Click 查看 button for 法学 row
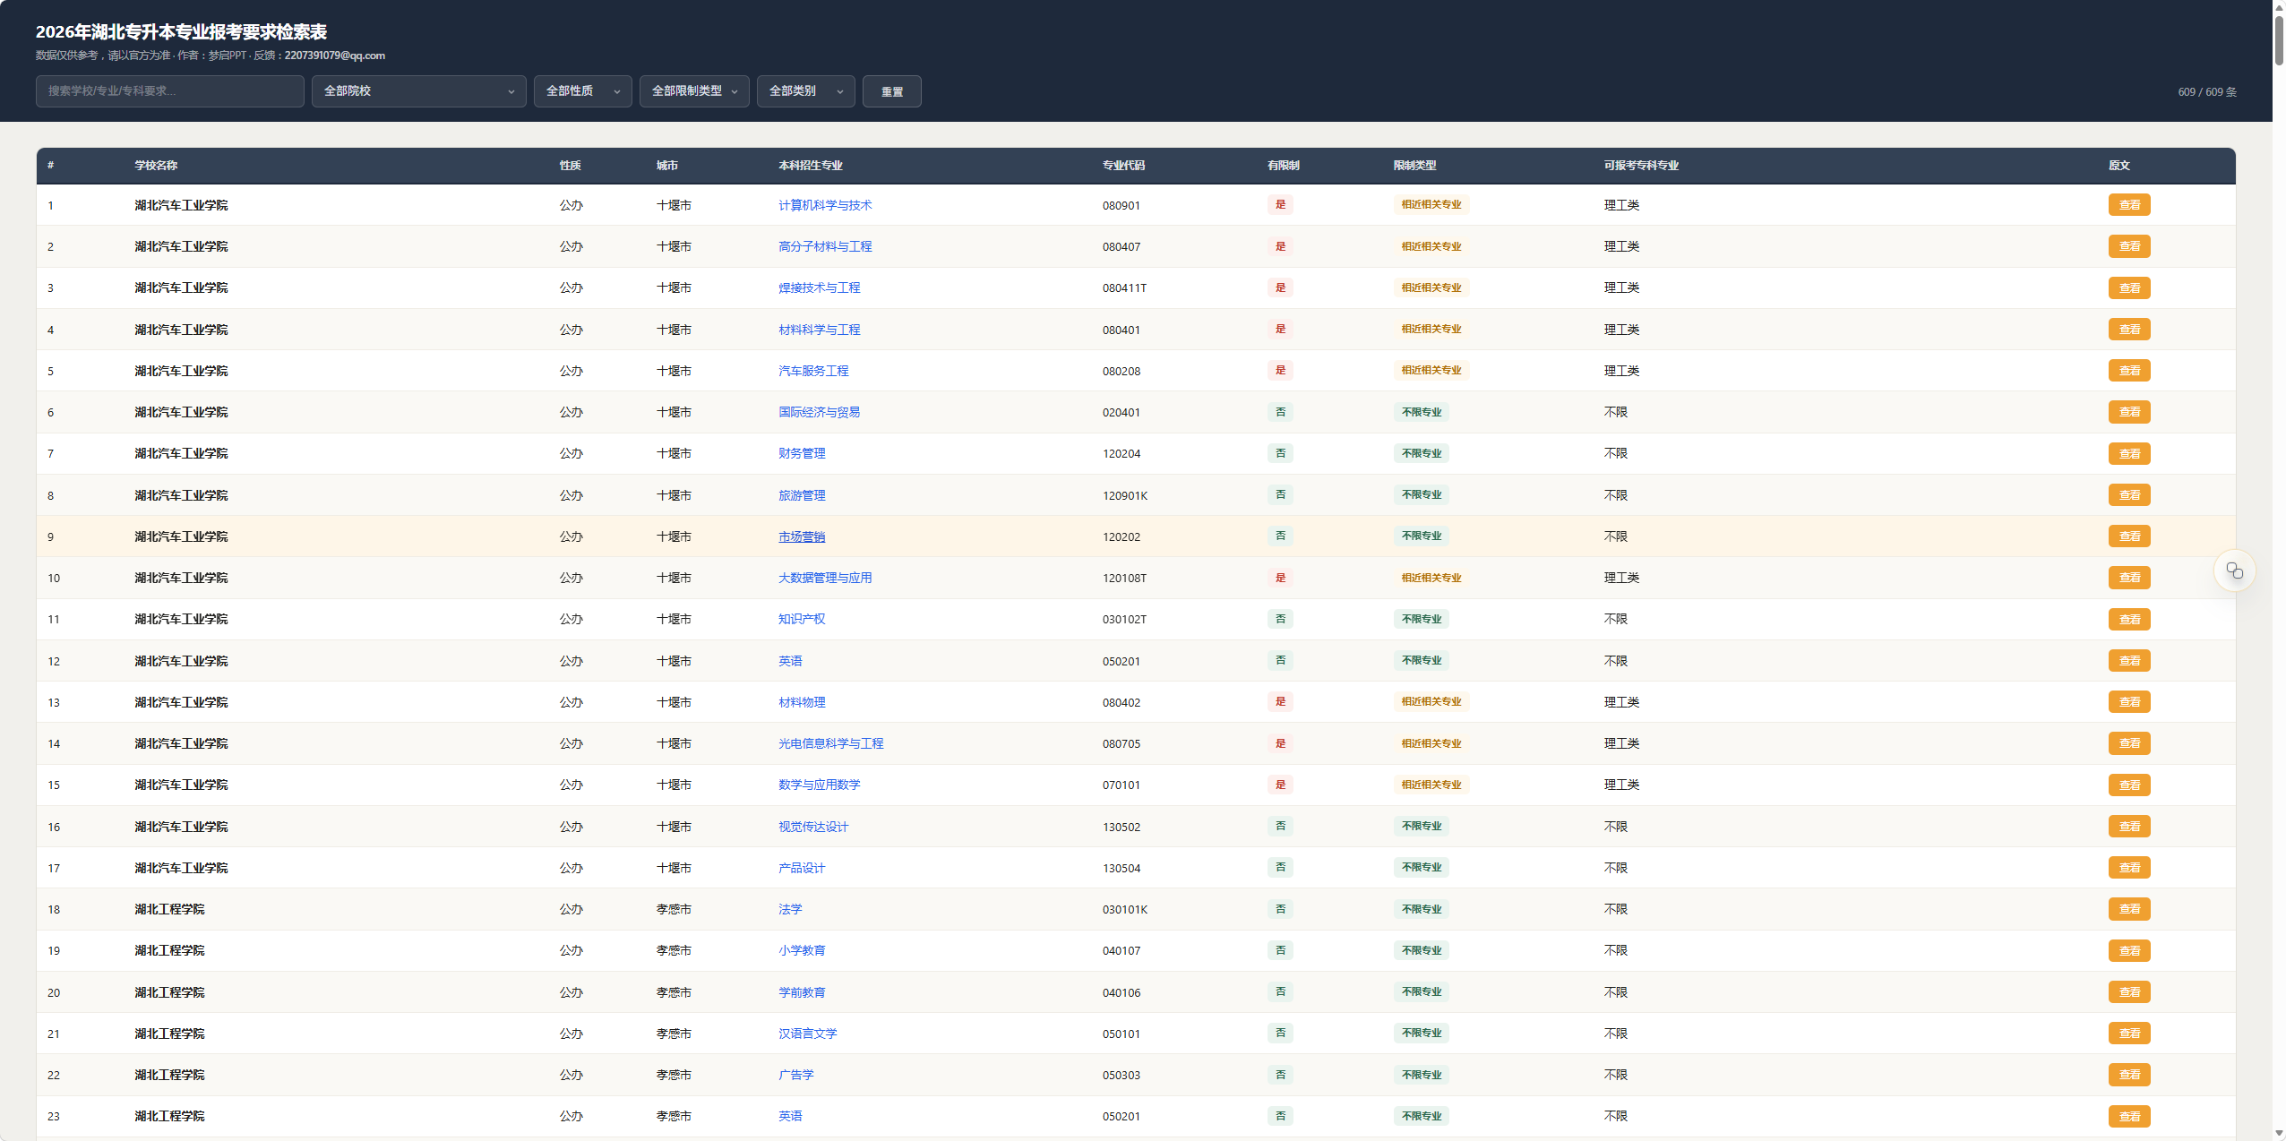The image size is (2286, 1141). [x=2128, y=909]
